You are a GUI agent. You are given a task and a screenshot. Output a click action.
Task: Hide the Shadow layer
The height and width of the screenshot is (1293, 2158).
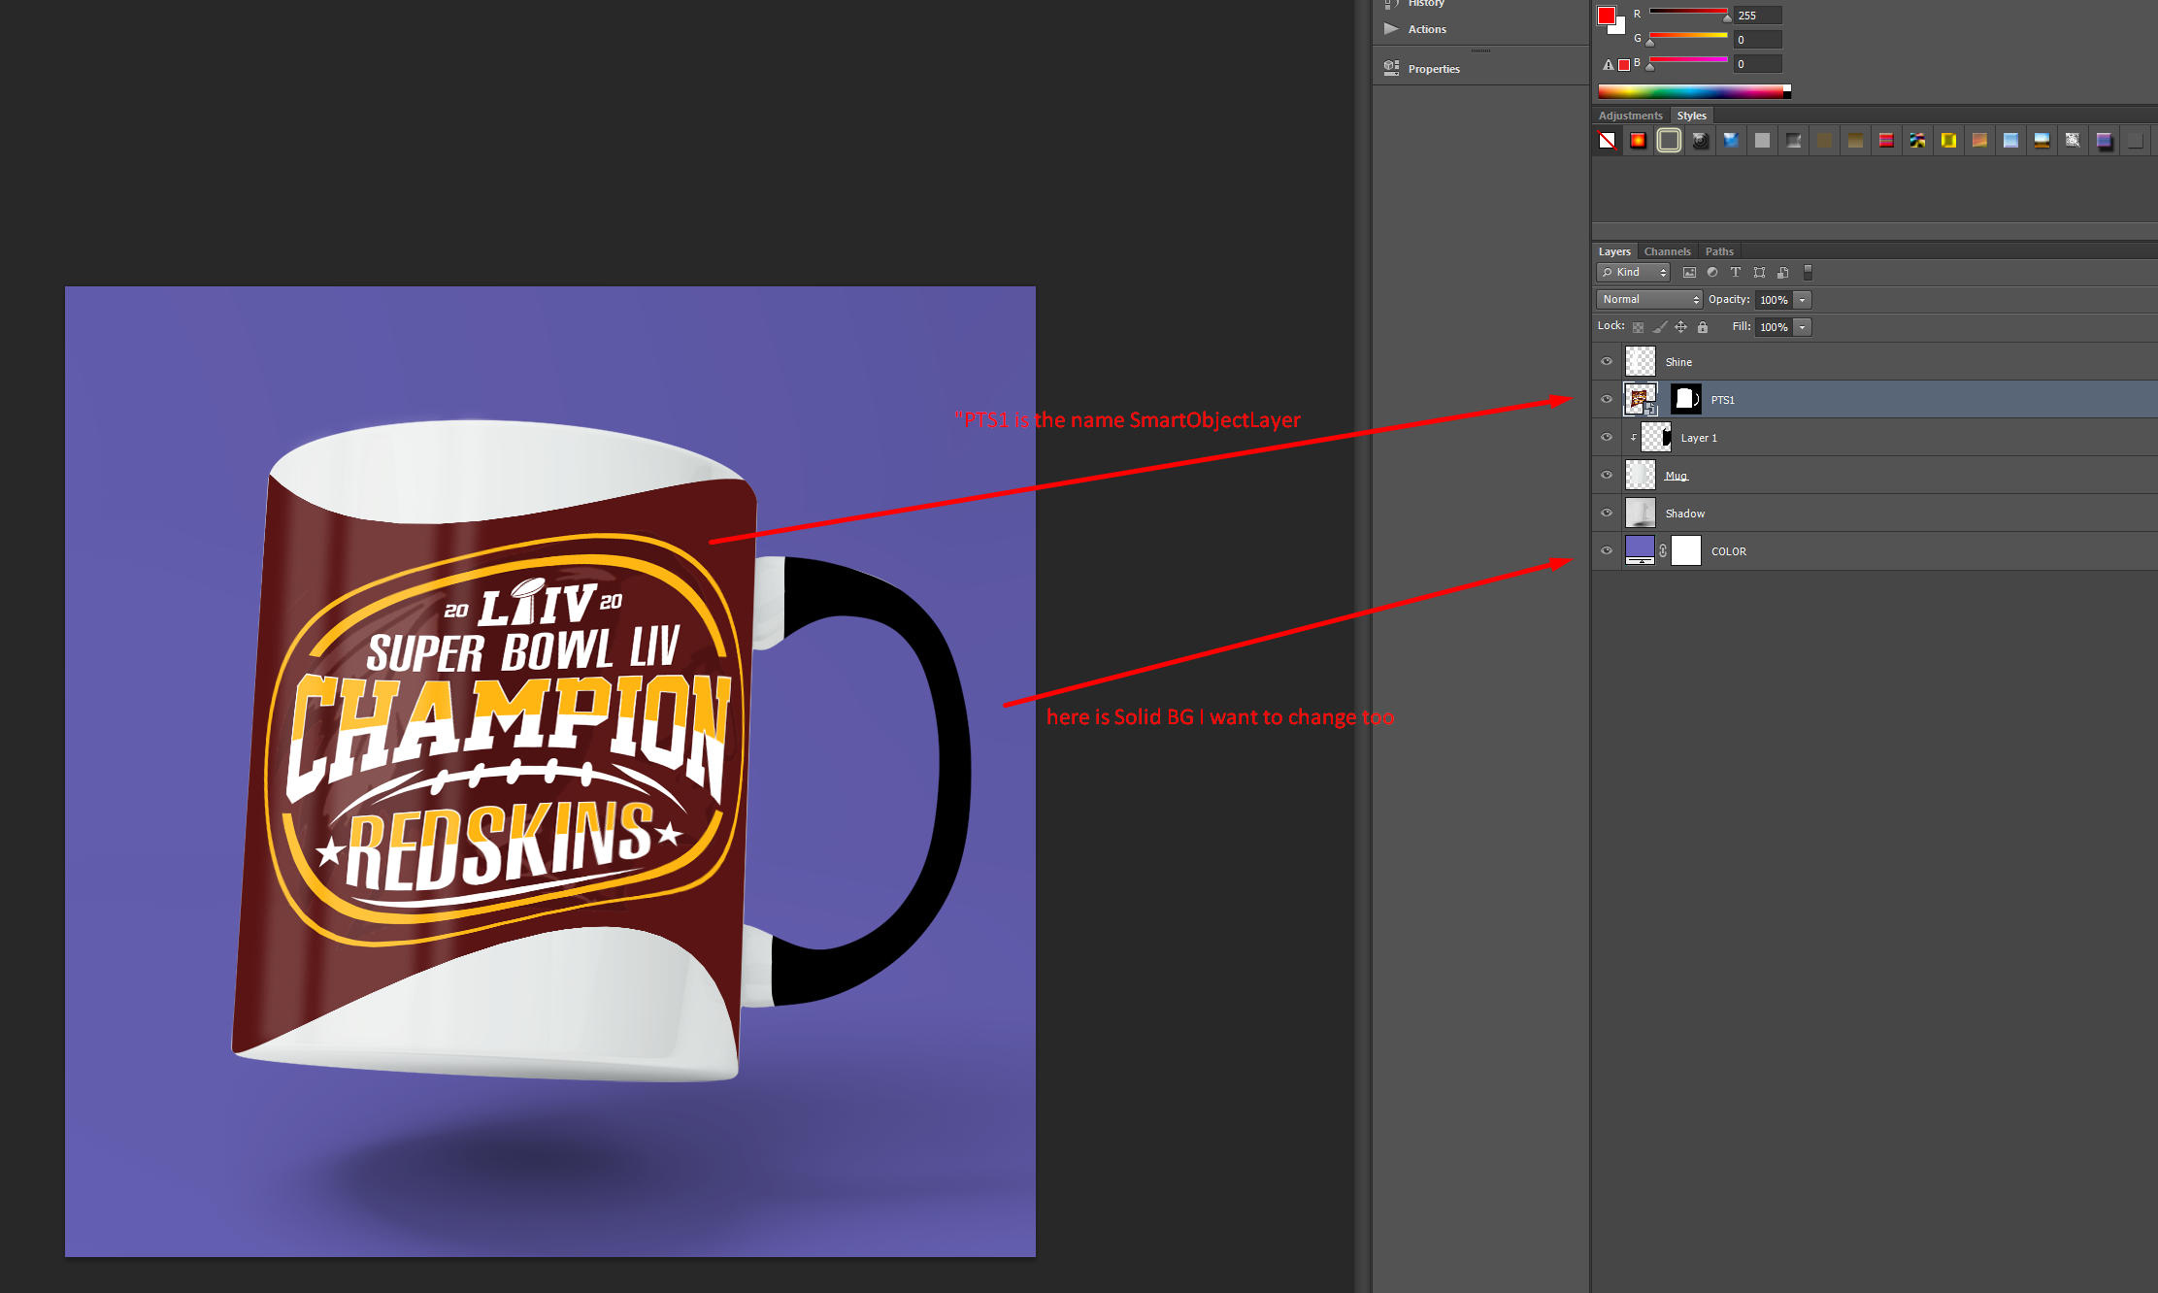point(1607,513)
